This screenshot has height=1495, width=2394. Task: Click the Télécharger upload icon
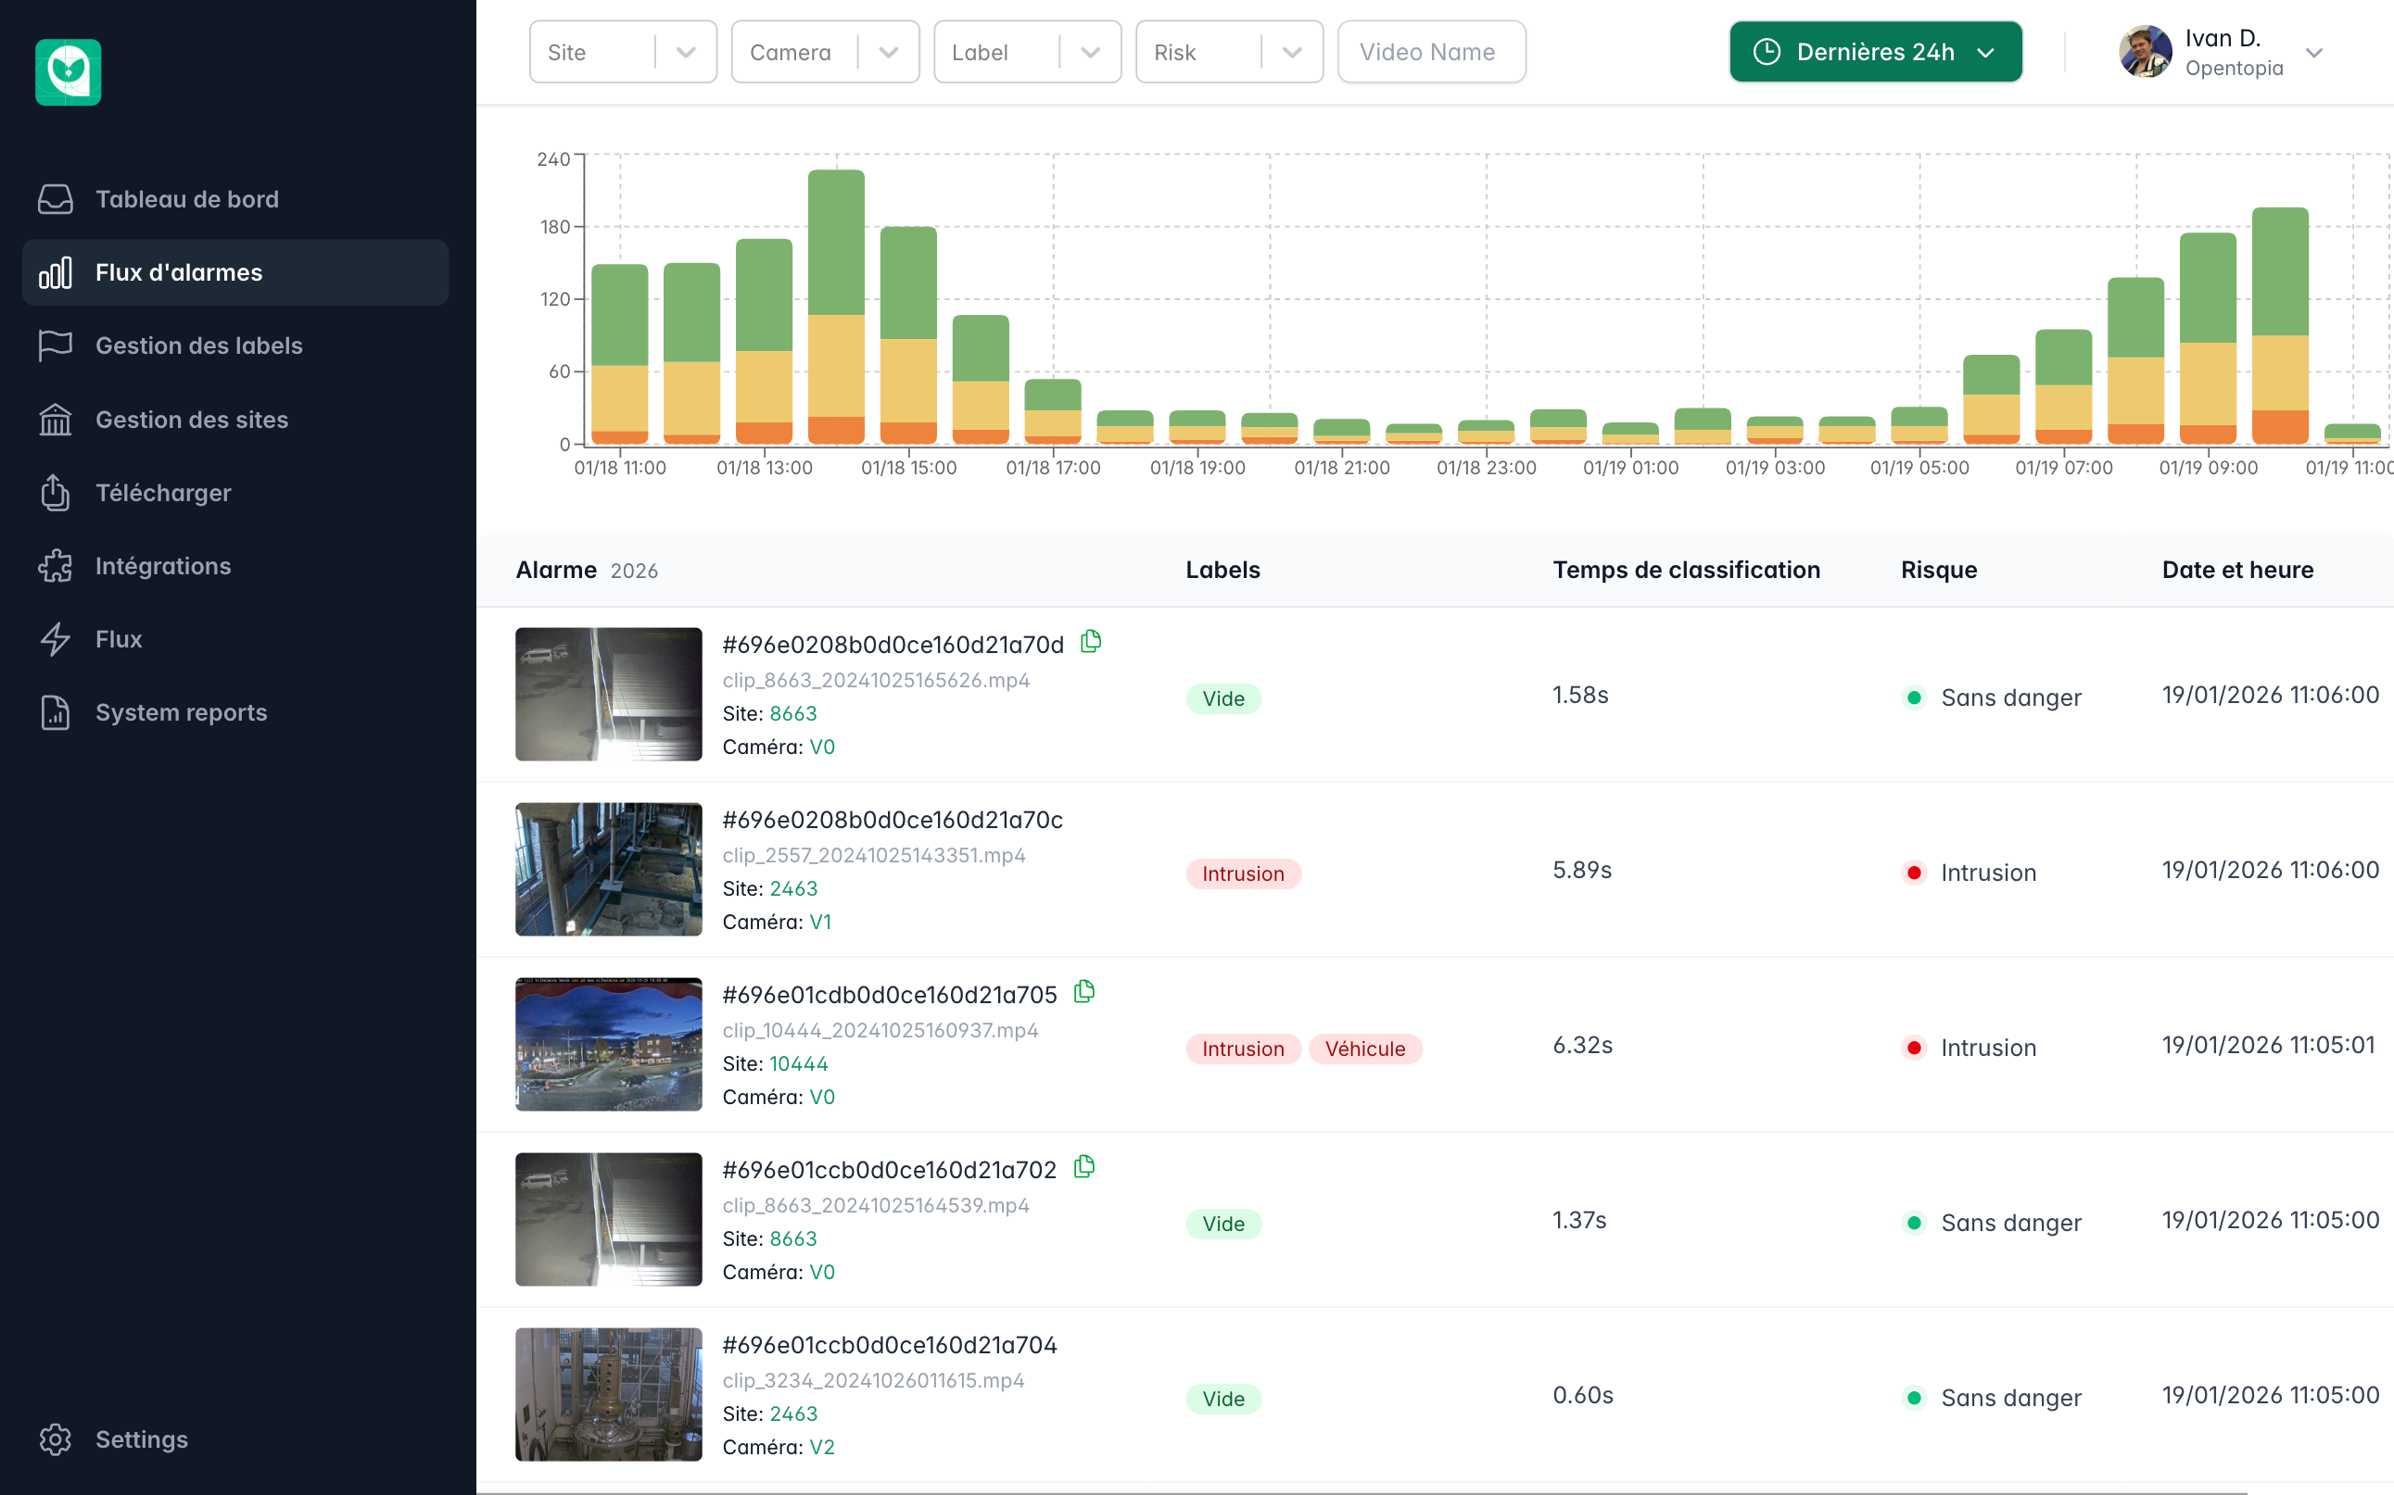56,493
